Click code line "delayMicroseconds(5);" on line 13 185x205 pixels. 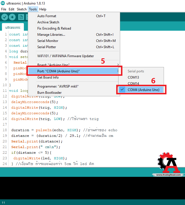[35, 102]
